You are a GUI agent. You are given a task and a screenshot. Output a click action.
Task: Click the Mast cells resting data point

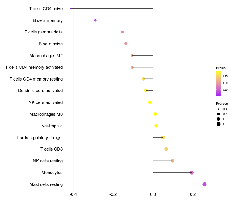(x=204, y=184)
